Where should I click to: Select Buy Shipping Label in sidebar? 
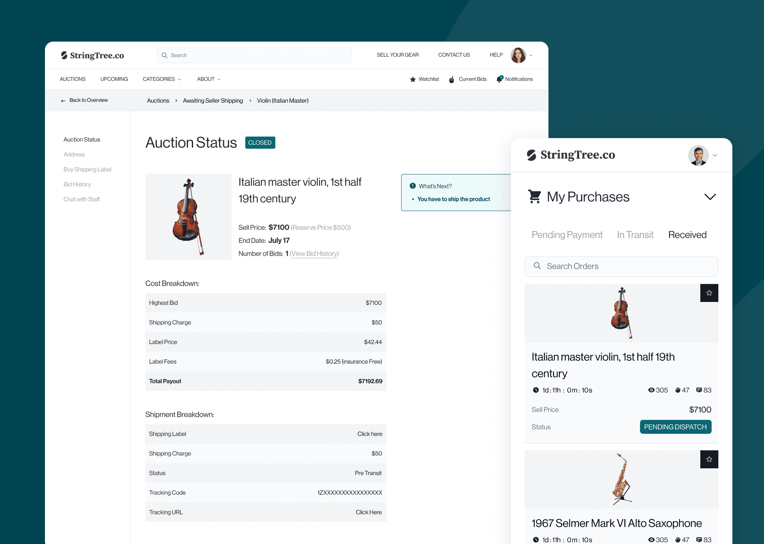click(x=87, y=169)
